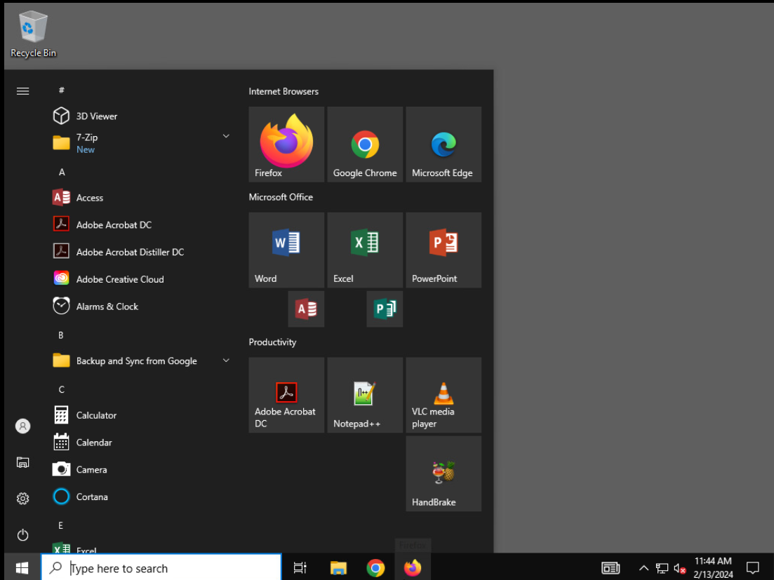Click the network icon in system tray
The width and height of the screenshot is (774, 580).
click(662, 568)
